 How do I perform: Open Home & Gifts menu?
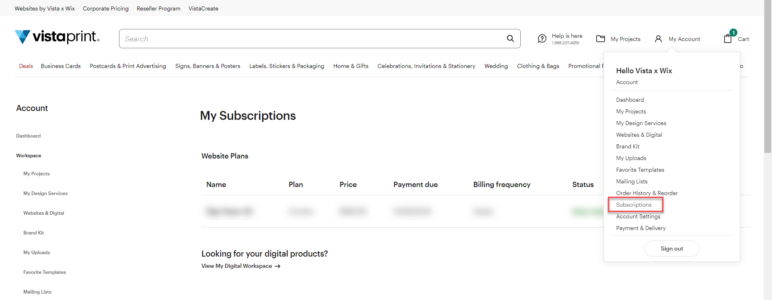(x=351, y=66)
